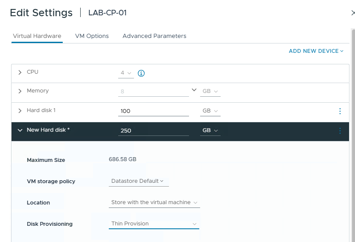355x242 pixels.
Task: Click New Hard disk size field
Action: click(x=153, y=131)
